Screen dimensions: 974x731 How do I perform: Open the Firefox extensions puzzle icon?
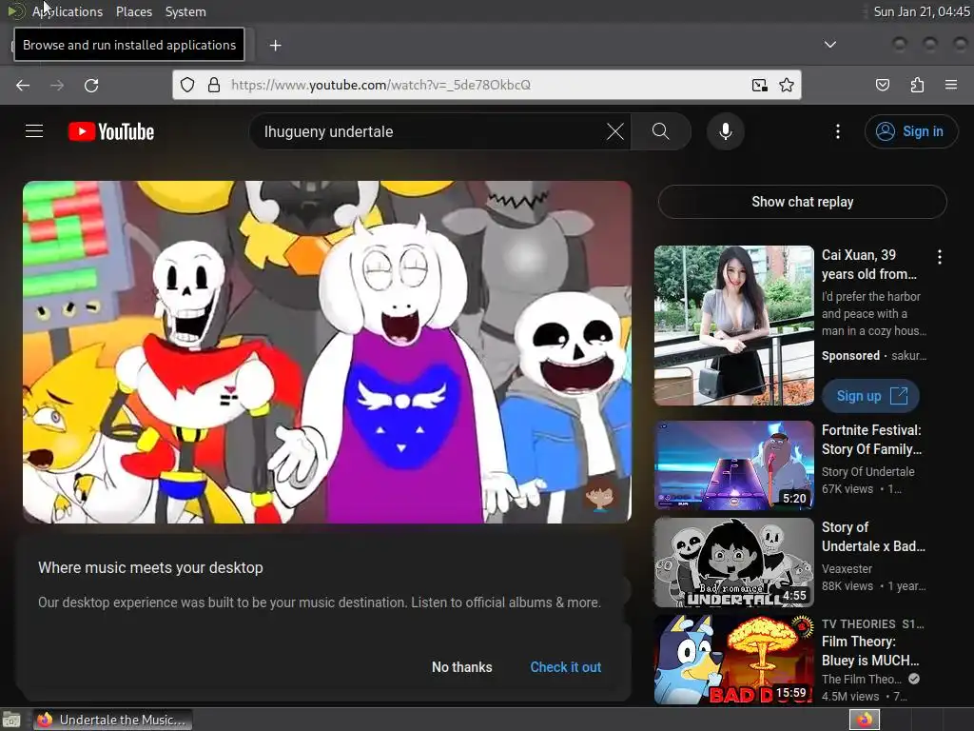pos(918,85)
